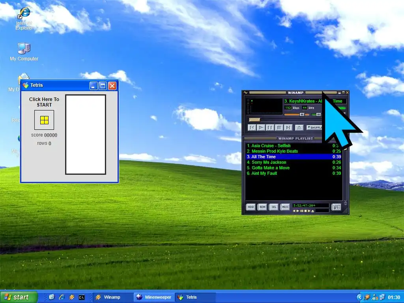Adjust the Winamp volume slider handle

click(x=302, y=114)
